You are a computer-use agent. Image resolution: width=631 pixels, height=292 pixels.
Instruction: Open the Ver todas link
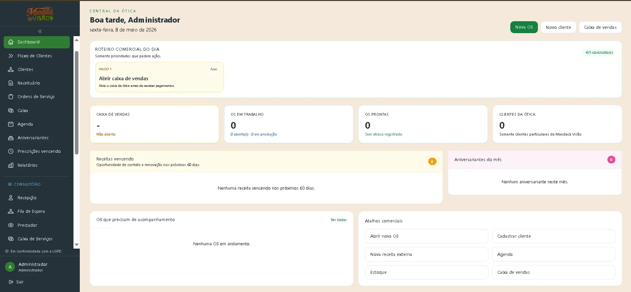338,220
